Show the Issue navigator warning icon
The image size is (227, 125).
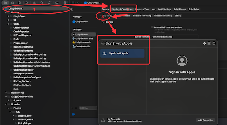pyautogui.click(x=34, y=3)
